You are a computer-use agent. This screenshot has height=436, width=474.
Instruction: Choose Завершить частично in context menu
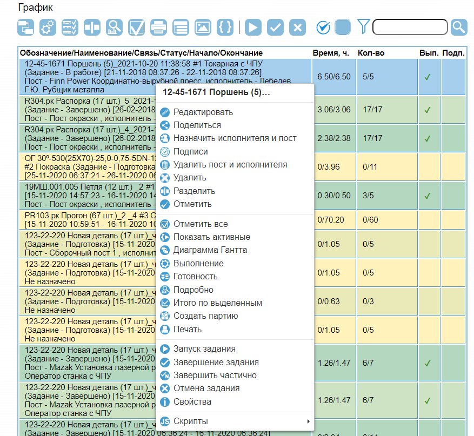(x=215, y=375)
